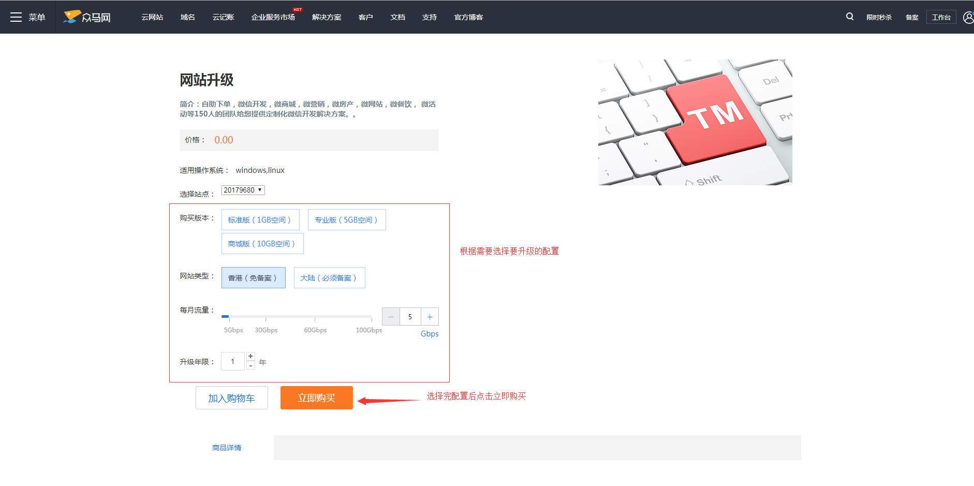974x486 pixels.
Task: Open 企业服务市场 in the navigation bar
Action: click(x=273, y=17)
